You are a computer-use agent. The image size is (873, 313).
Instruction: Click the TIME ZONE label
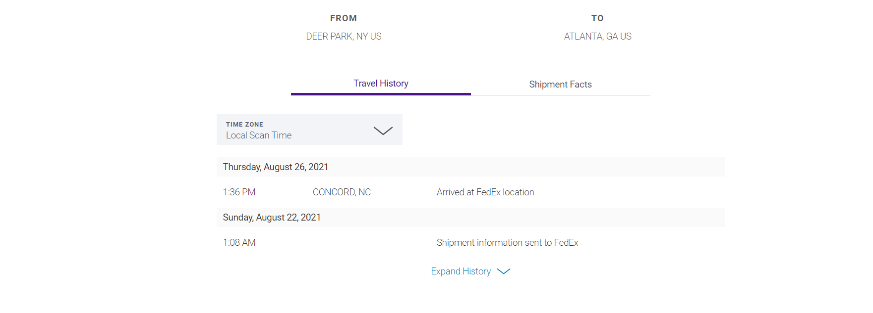click(244, 125)
